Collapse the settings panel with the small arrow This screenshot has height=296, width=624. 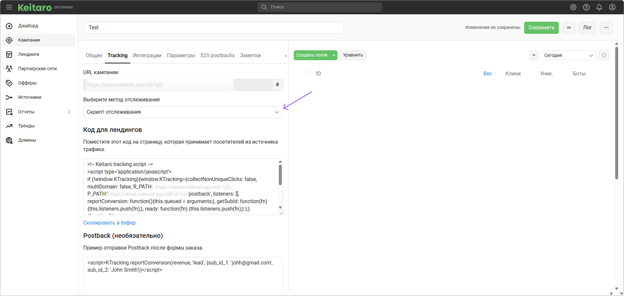tap(286, 56)
